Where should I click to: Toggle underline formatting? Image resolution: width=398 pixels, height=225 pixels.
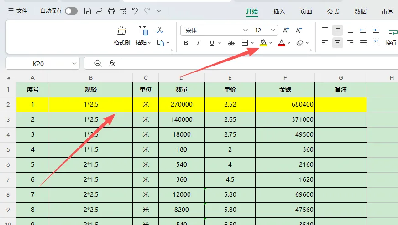click(x=212, y=43)
